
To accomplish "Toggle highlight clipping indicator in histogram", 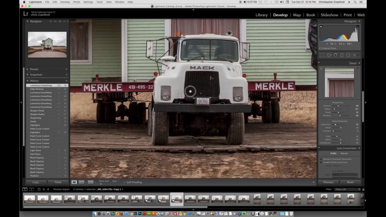I will click(x=358, y=27).
